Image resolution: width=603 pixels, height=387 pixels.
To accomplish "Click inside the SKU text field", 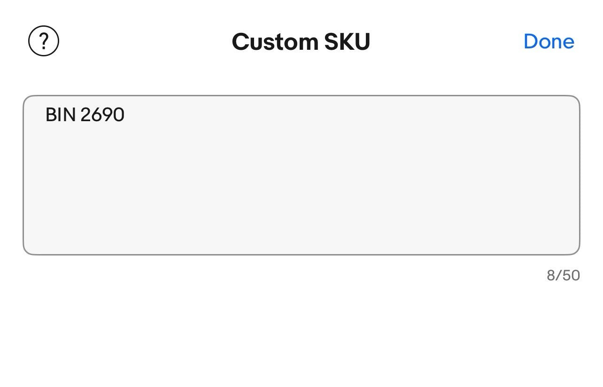I will tap(301, 175).
